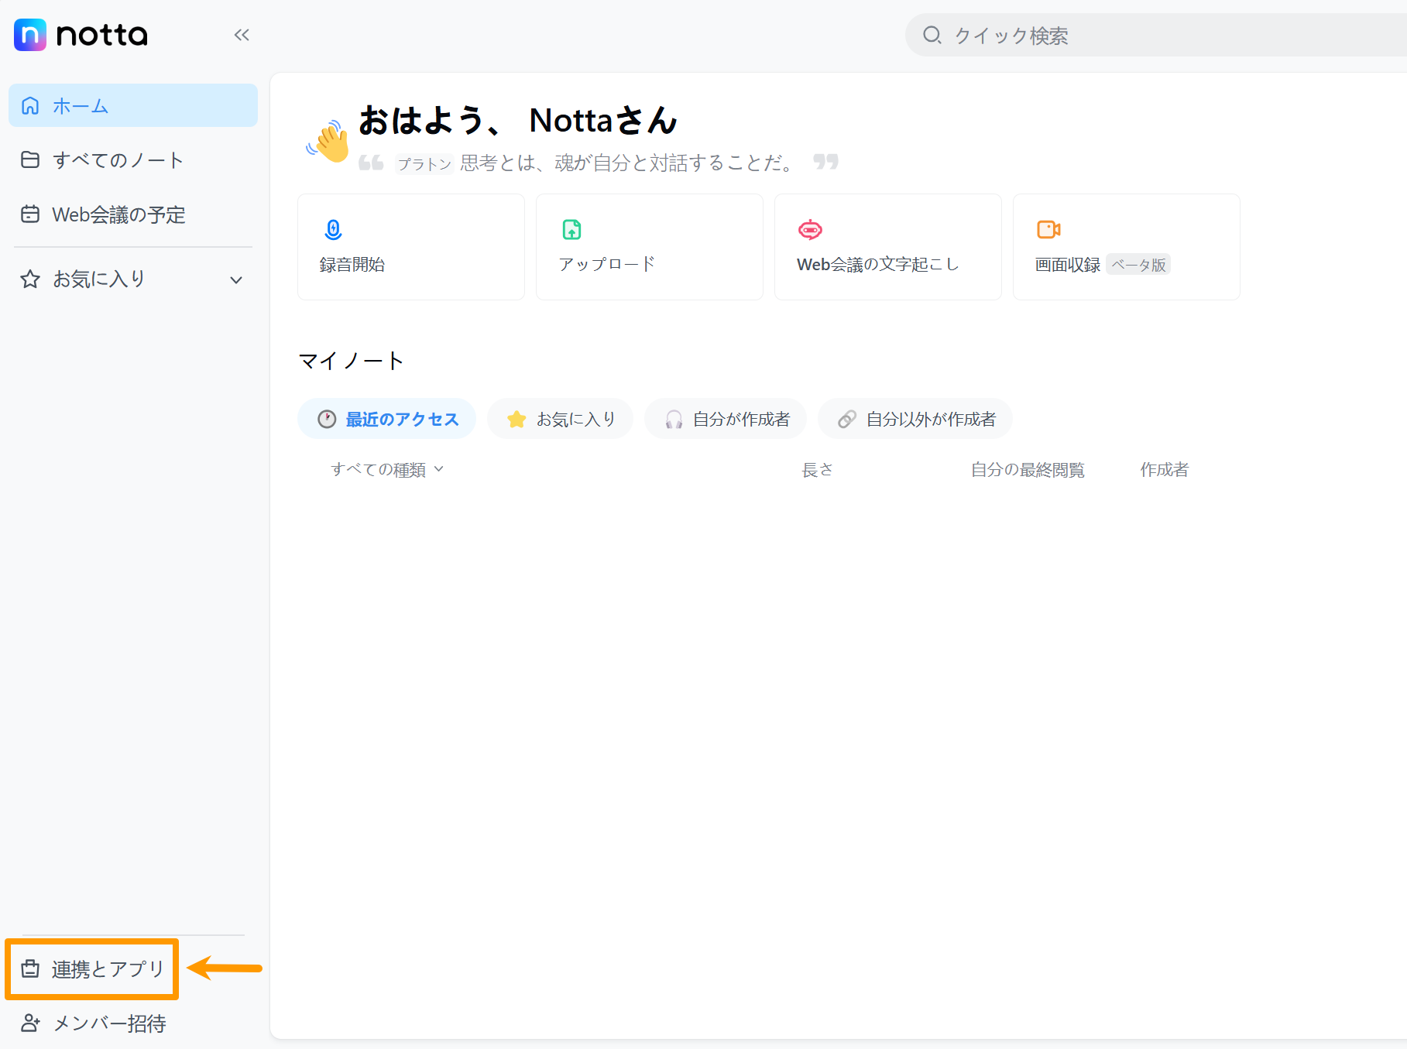Image resolution: width=1407 pixels, height=1049 pixels.
Task: Click the yellow star icon in お気に入り tab
Action: tap(516, 419)
